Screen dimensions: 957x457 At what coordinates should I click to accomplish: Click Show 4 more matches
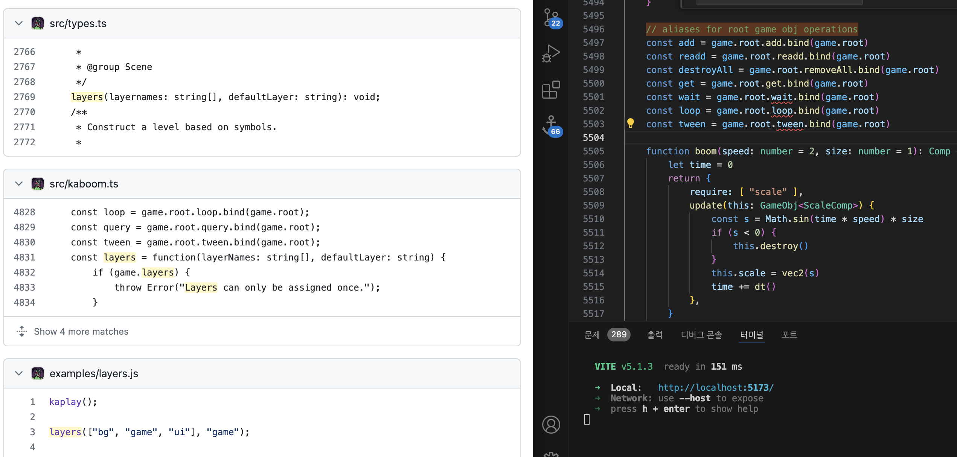point(81,331)
